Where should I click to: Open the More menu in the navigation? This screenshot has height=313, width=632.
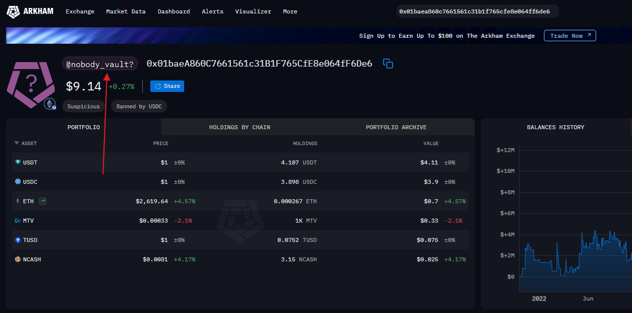tap(290, 11)
